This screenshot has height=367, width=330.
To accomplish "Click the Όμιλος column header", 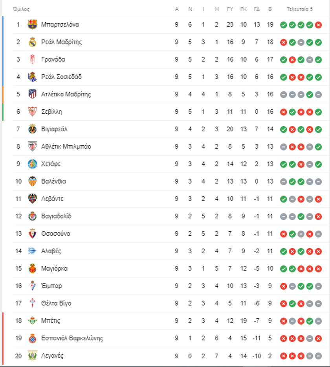I will click(21, 9).
